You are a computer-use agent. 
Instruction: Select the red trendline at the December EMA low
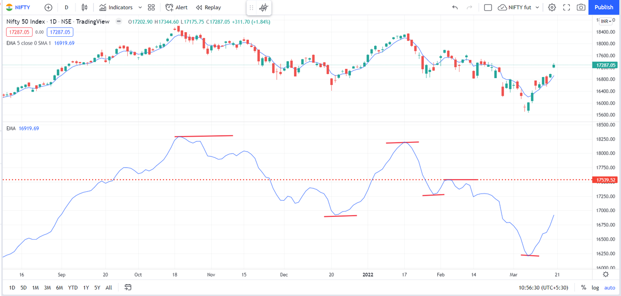[x=340, y=216]
